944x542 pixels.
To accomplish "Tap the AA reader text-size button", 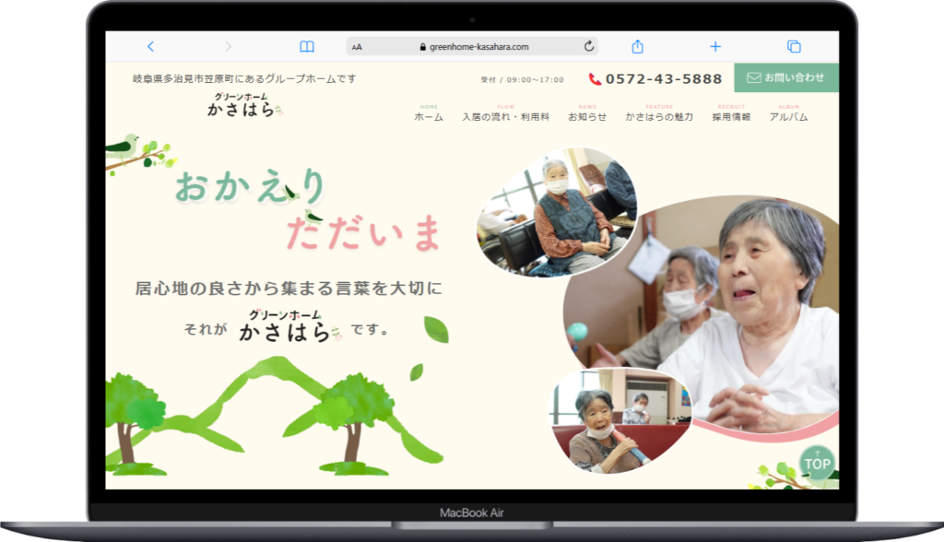I will [357, 47].
